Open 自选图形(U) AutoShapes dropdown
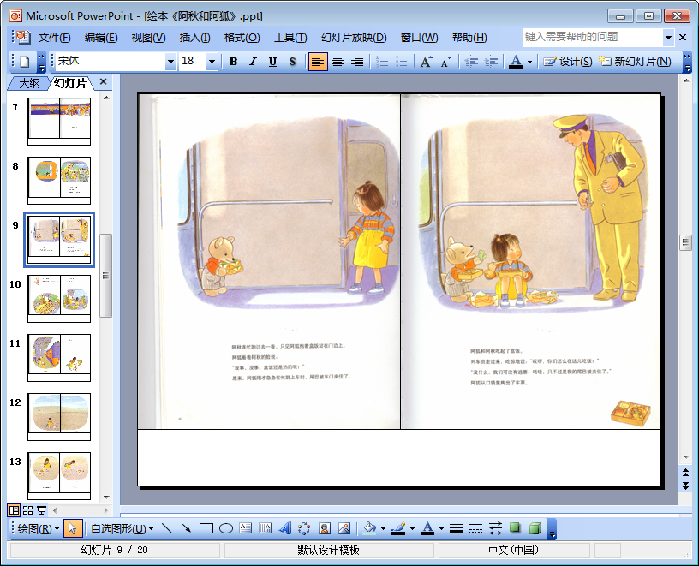 pos(122,529)
